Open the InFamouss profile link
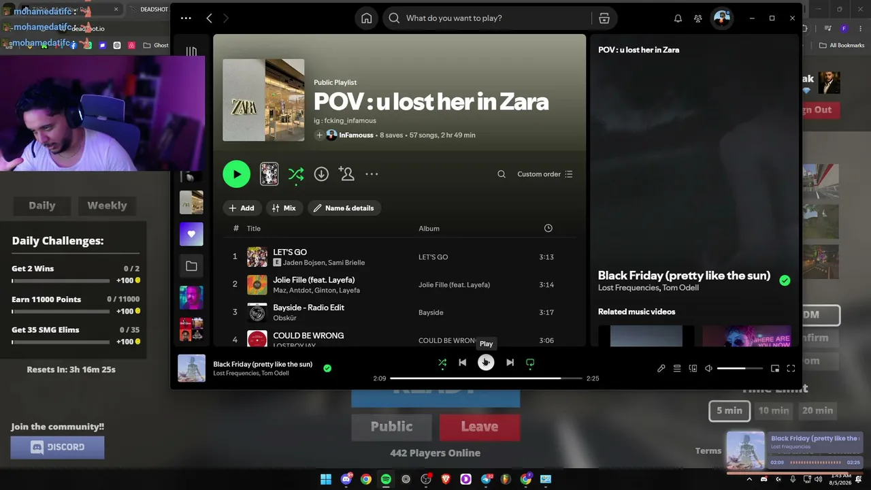871x490 pixels. pyautogui.click(x=356, y=135)
